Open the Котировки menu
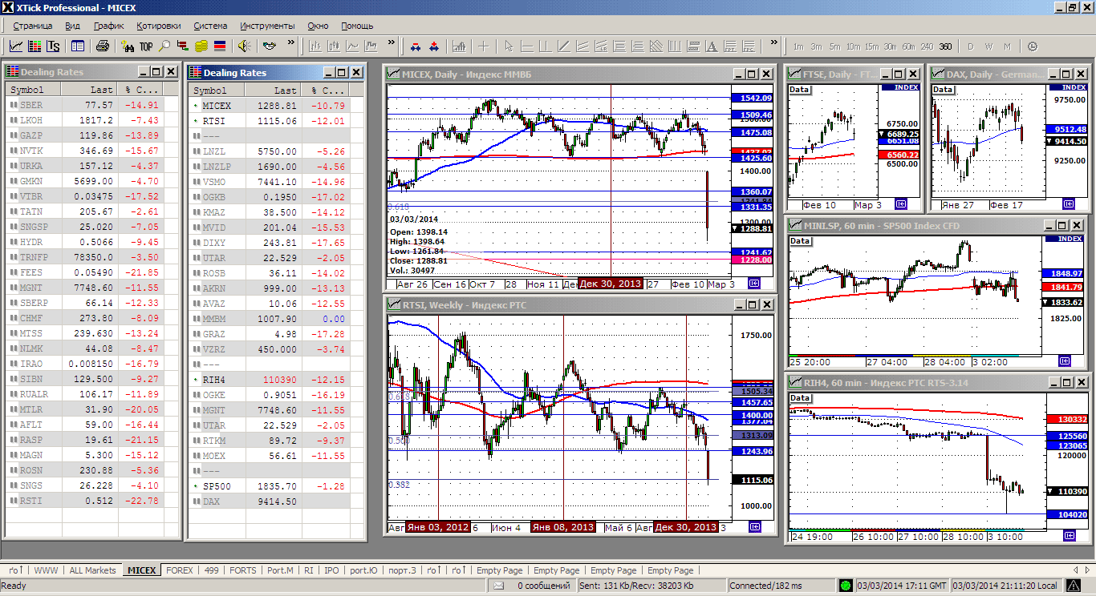Image resolution: width=1096 pixels, height=596 pixels. 159,26
